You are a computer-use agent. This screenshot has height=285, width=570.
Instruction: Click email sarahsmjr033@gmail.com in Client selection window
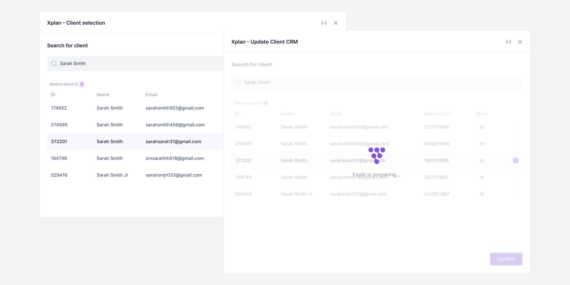pyautogui.click(x=174, y=175)
